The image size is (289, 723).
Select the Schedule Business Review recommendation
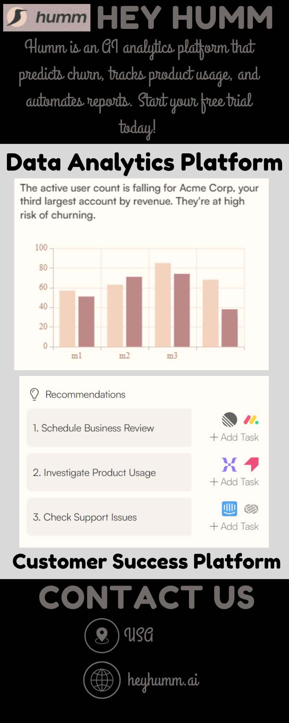(109, 428)
